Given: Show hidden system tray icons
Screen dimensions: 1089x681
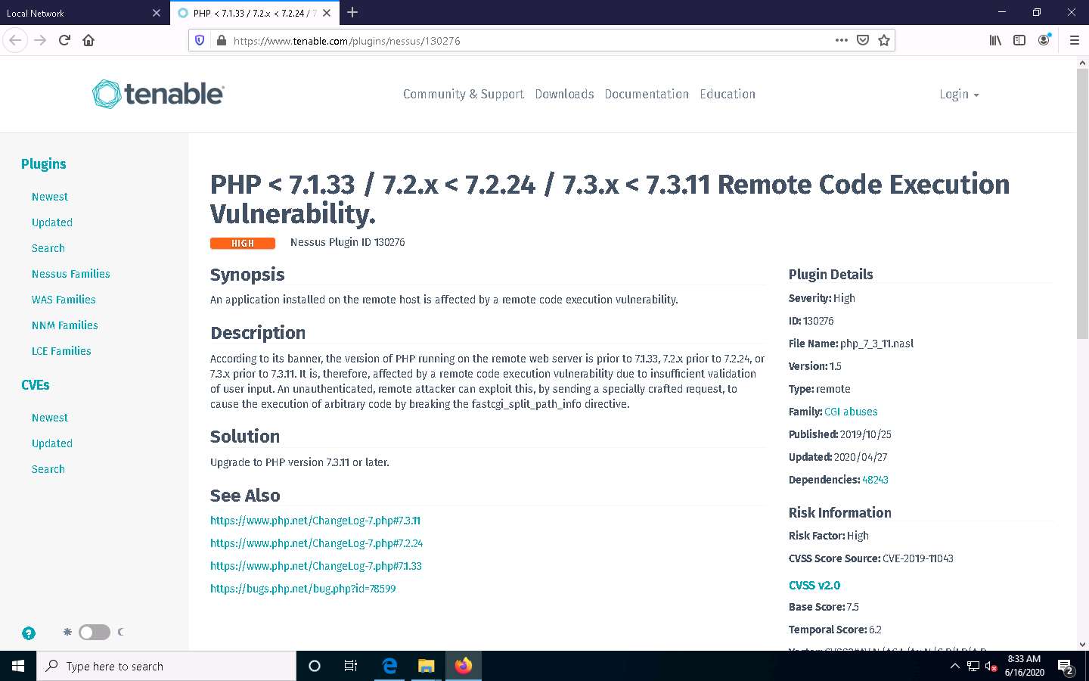Looking at the screenshot, I should (954, 667).
